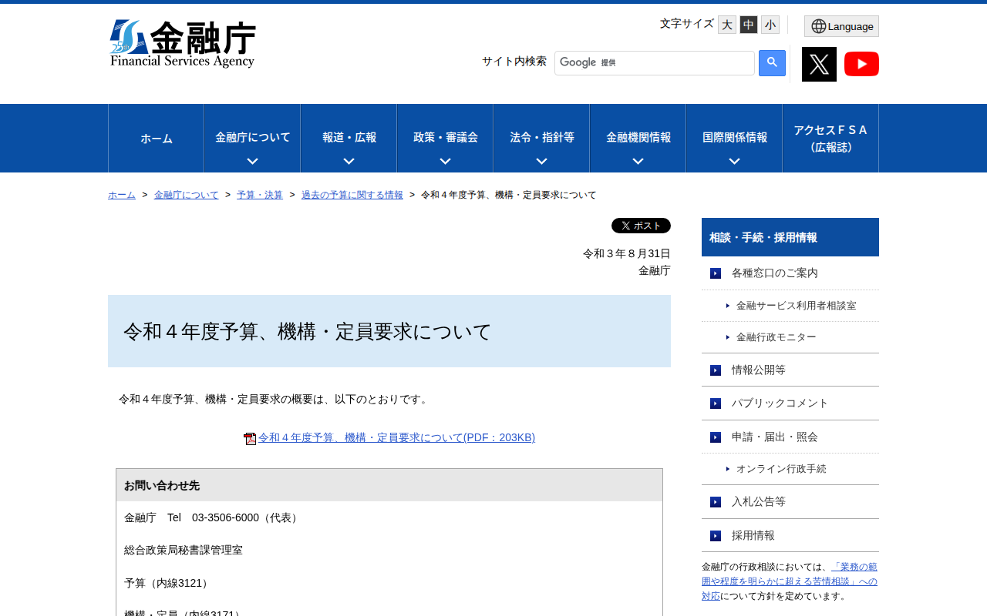Image resolution: width=987 pixels, height=616 pixels.
Task: Open the 国際関係情報 menu
Action: pyautogui.click(x=734, y=138)
